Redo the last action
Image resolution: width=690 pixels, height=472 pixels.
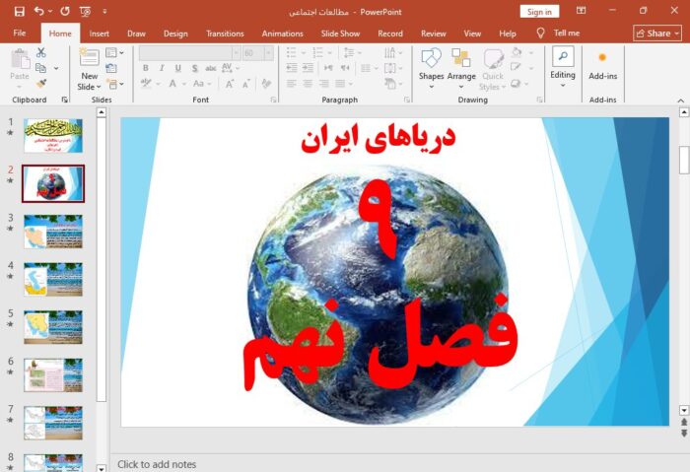point(65,11)
